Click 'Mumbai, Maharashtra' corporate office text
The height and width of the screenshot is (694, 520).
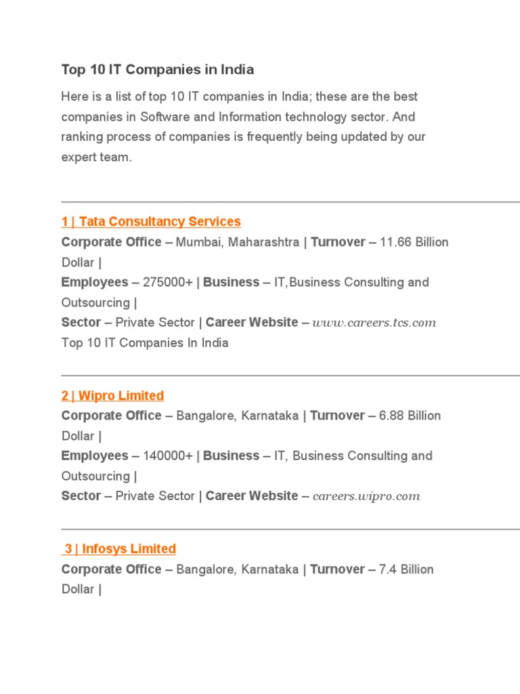coord(238,242)
